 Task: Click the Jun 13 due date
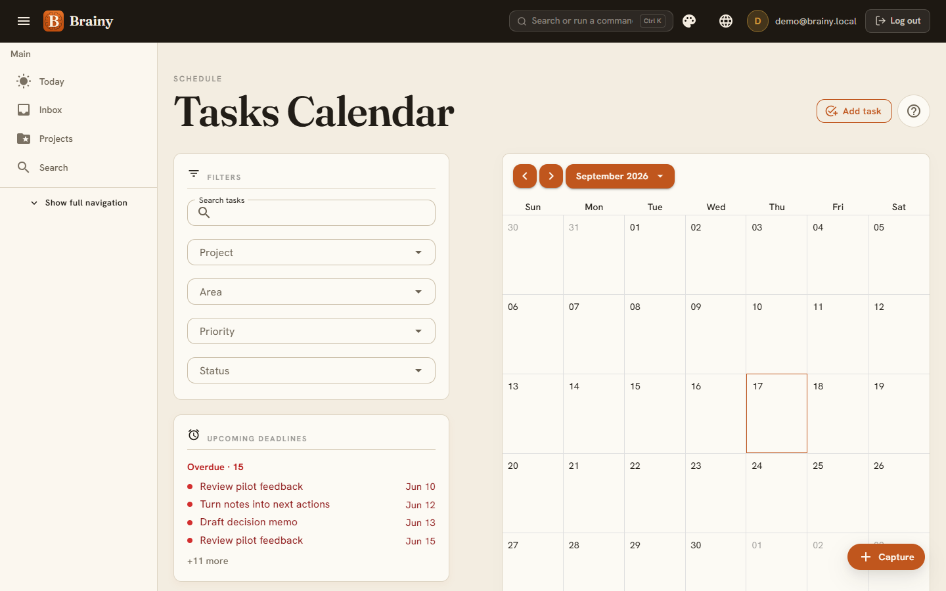[x=420, y=523]
